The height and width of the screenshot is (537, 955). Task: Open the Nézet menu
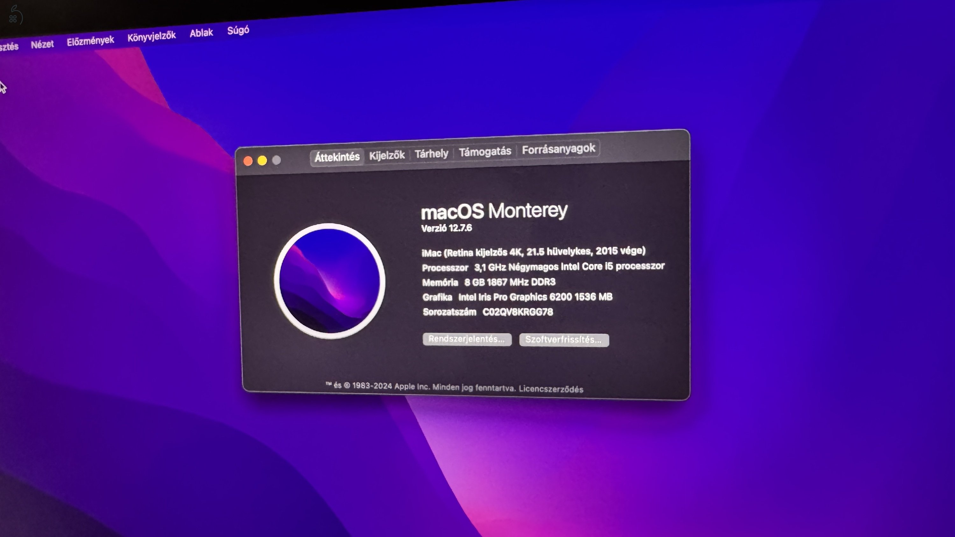click(x=42, y=45)
